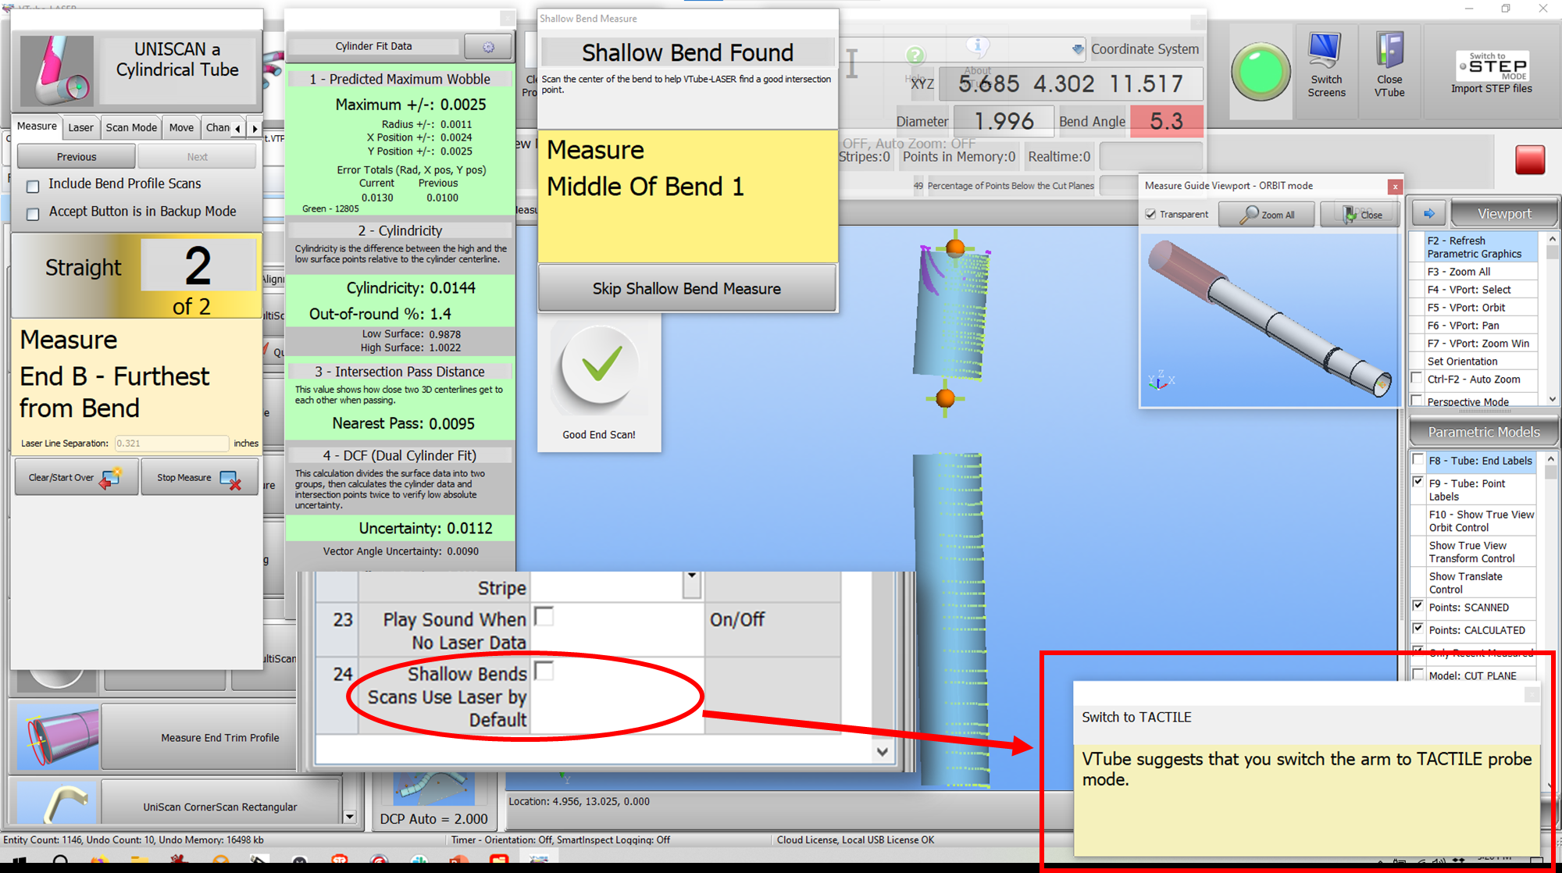Click "Nearest Pass: 0.0095" text
This screenshot has width=1562, height=873.
click(x=403, y=423)
